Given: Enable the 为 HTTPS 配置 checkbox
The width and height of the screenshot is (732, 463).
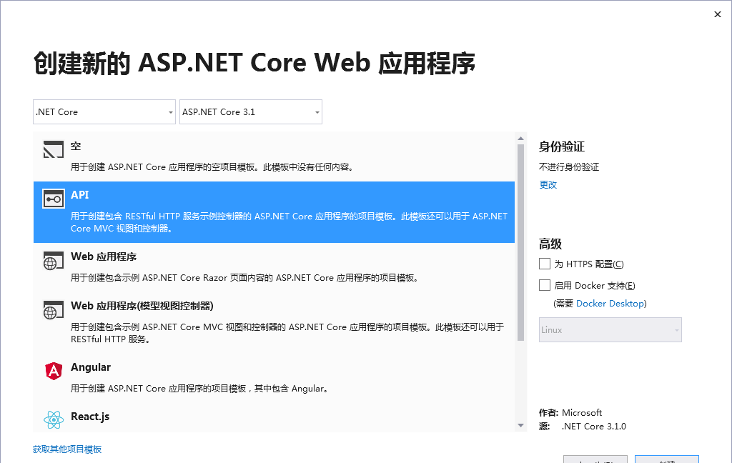Looking at the screenshot, I should click(544, 264).
